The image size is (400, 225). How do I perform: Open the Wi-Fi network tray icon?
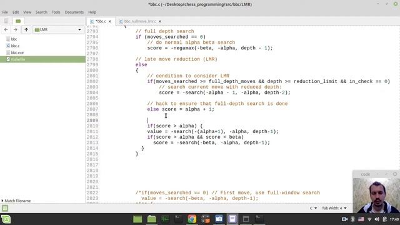(369, 219)
